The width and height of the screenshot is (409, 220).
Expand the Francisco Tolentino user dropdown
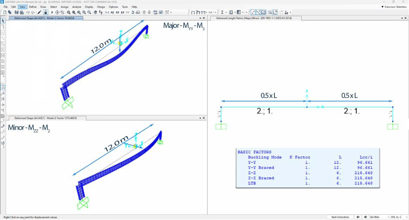tap(394, 7)
